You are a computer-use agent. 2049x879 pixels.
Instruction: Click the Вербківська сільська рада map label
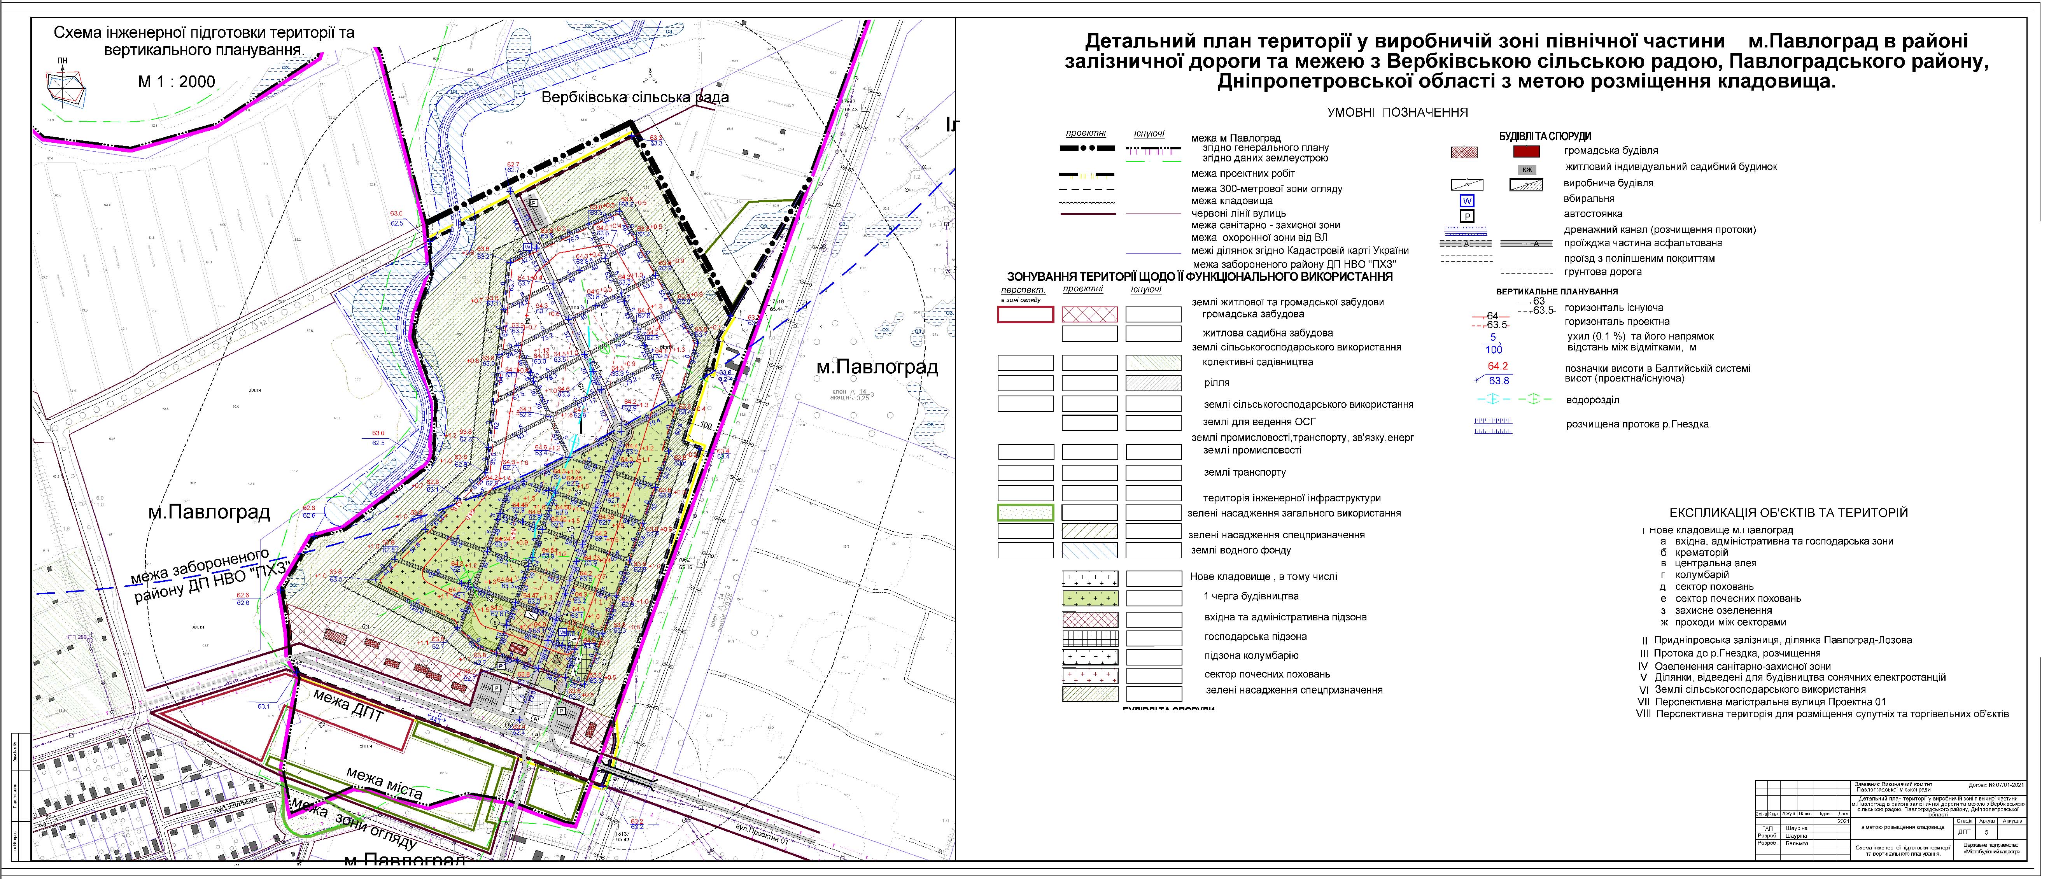click(636, 97)
